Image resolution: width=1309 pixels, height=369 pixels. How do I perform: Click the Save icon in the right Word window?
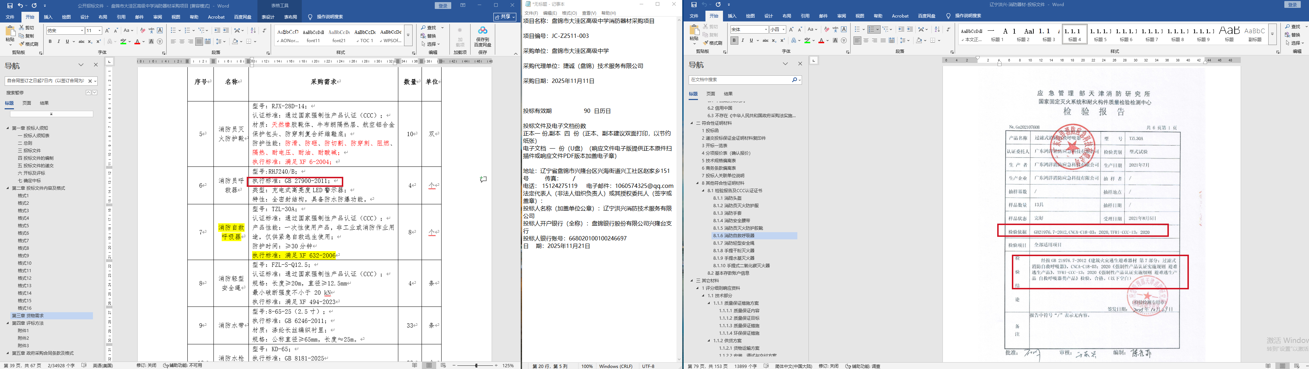coord(694,5)
